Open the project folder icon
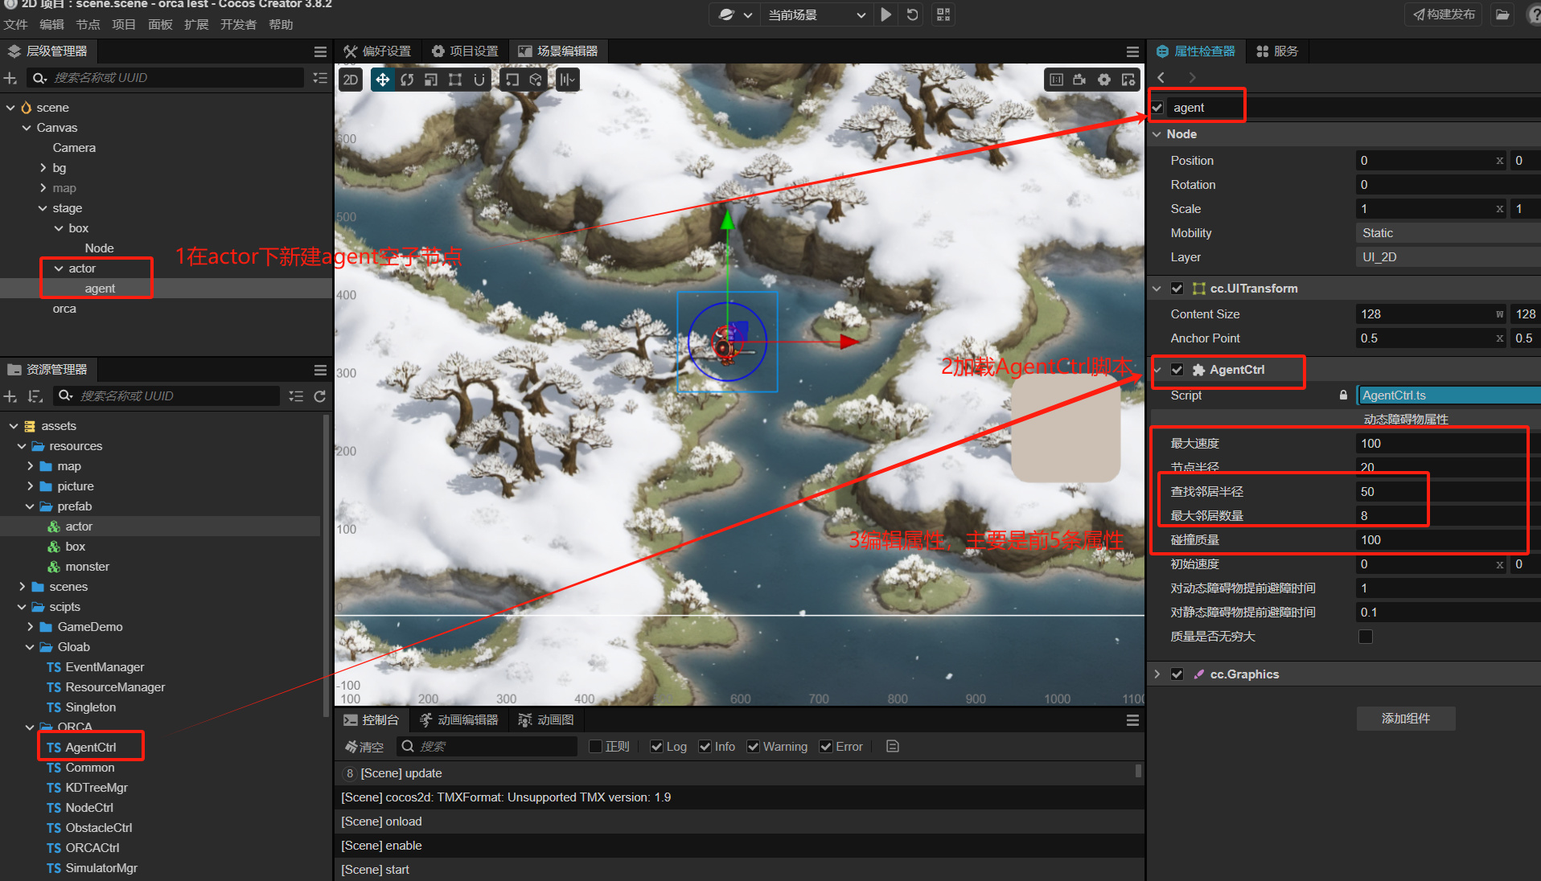This screenshot has height=881, width=1541. click(x=1502, y=14)
